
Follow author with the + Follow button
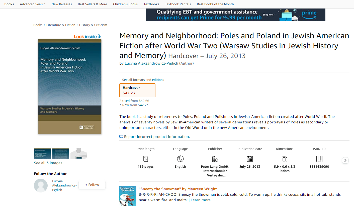click(92, 185)
